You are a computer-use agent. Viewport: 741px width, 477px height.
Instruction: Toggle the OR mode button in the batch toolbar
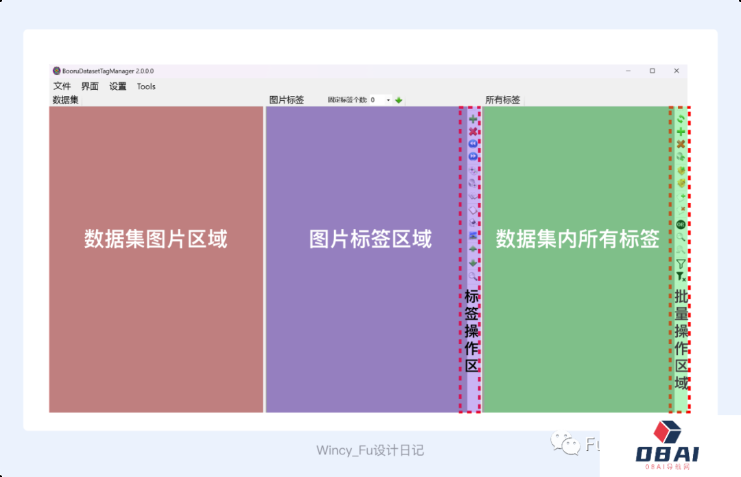click(x=681, y=224)
